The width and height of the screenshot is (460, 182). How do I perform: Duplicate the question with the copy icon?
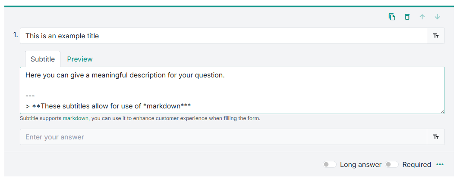click(392, 17)
